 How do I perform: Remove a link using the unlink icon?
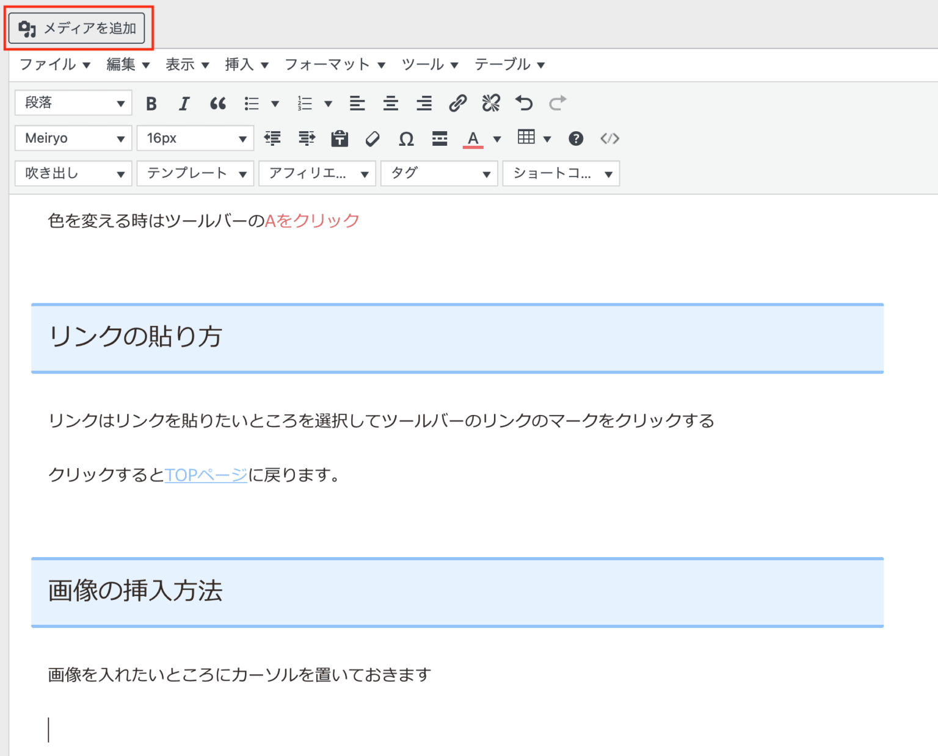[x=491, y=103]
